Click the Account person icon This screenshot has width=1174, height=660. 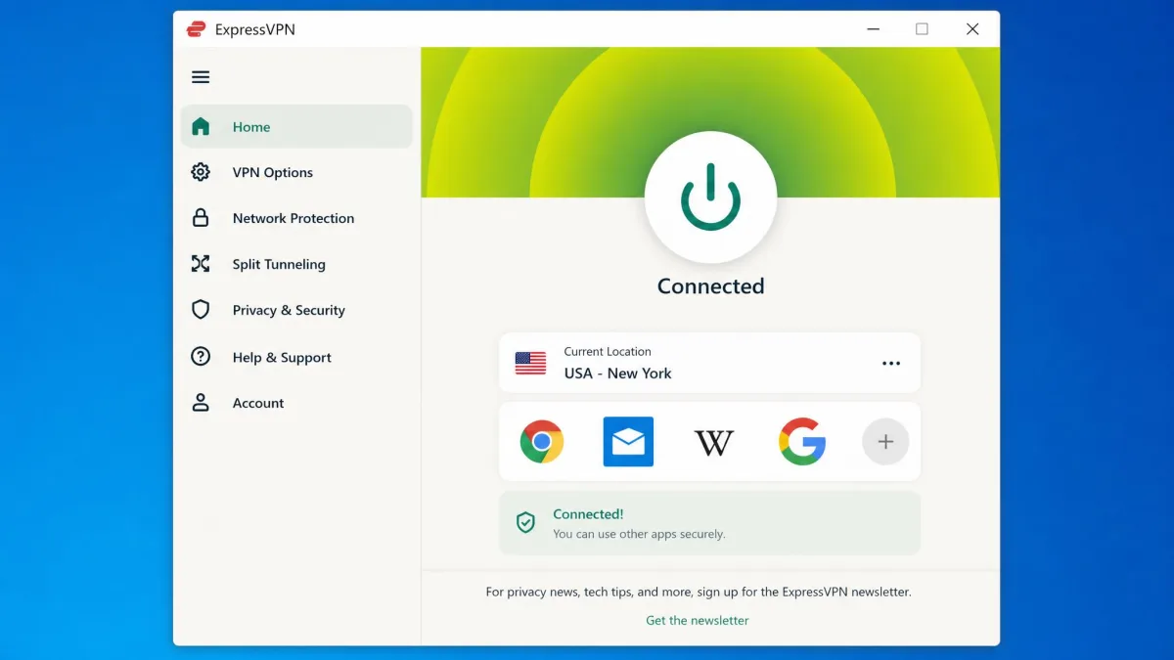coord(201,402)
